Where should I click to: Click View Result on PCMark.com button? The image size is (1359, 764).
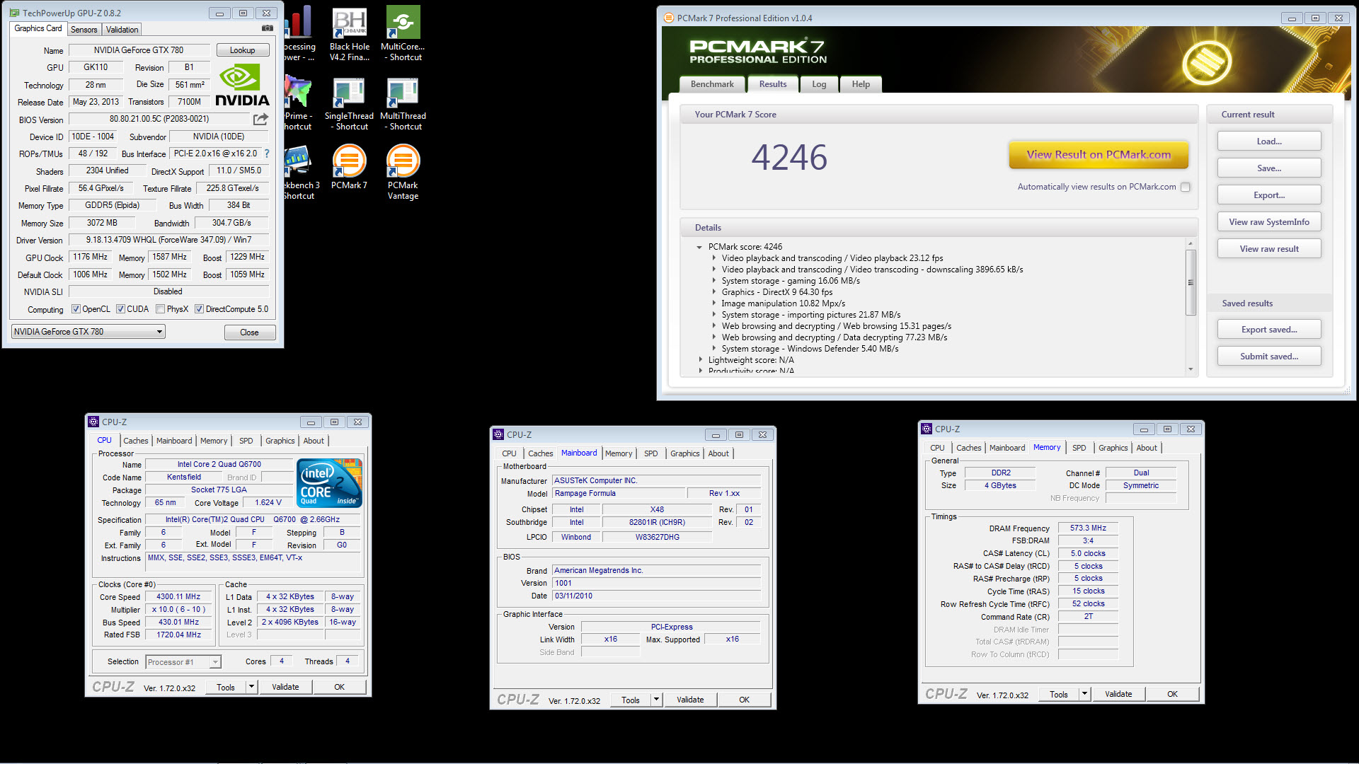pos(1099,155)
